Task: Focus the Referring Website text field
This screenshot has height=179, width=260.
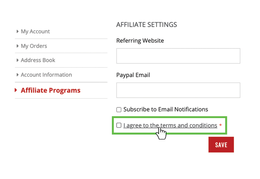Action: (178, 56)
